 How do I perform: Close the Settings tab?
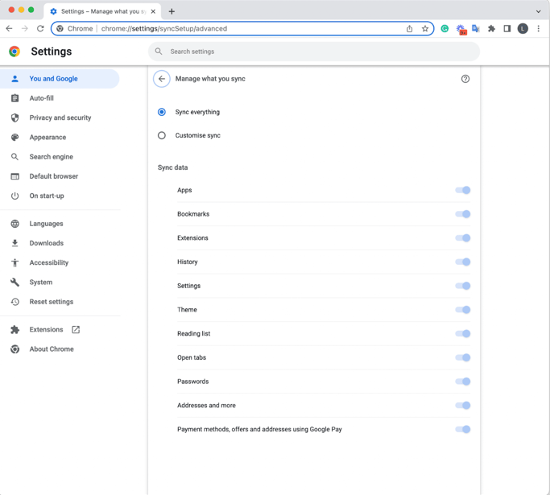(153, 11)
